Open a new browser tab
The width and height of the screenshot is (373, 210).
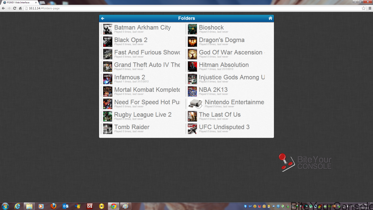tap(42, 3)
